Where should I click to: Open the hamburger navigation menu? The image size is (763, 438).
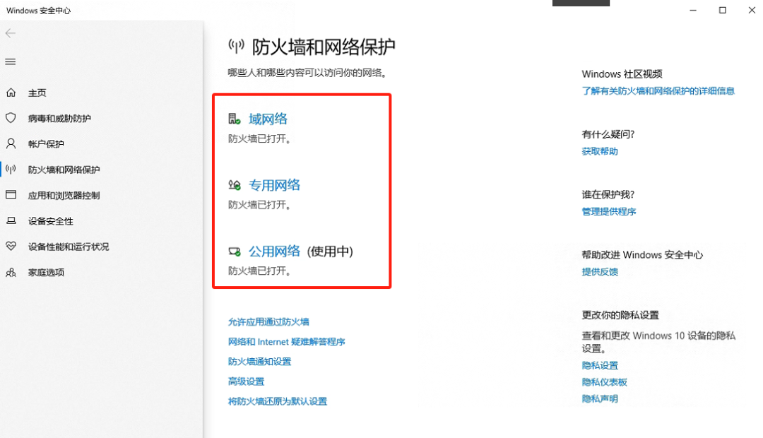coord(10,61)
